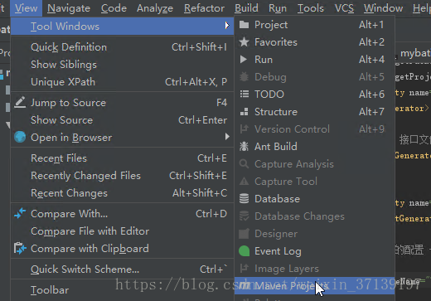This screenshot has width=431, height=301.
Task: Open the Project tool window
Action: click(314, 25)
